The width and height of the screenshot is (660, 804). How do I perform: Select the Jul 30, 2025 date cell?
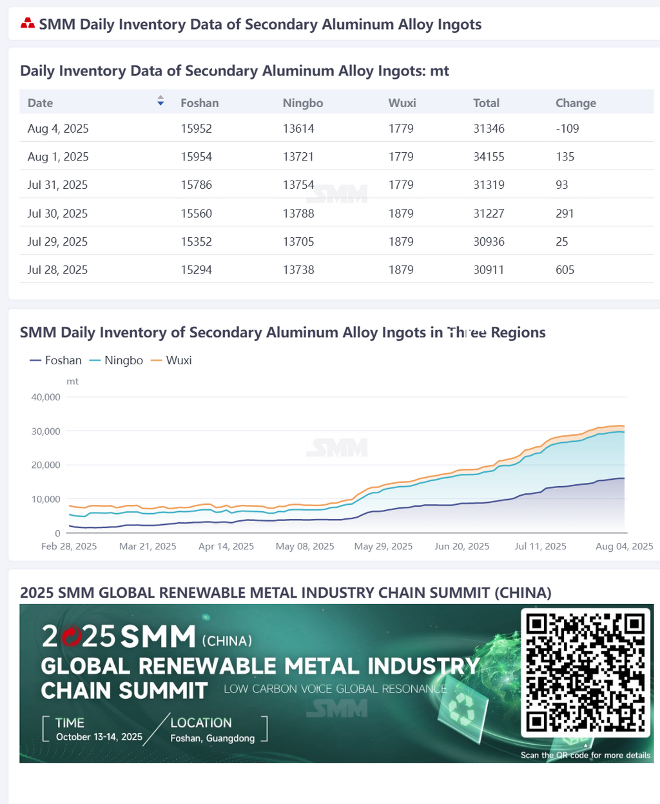(x=57, y=213)
